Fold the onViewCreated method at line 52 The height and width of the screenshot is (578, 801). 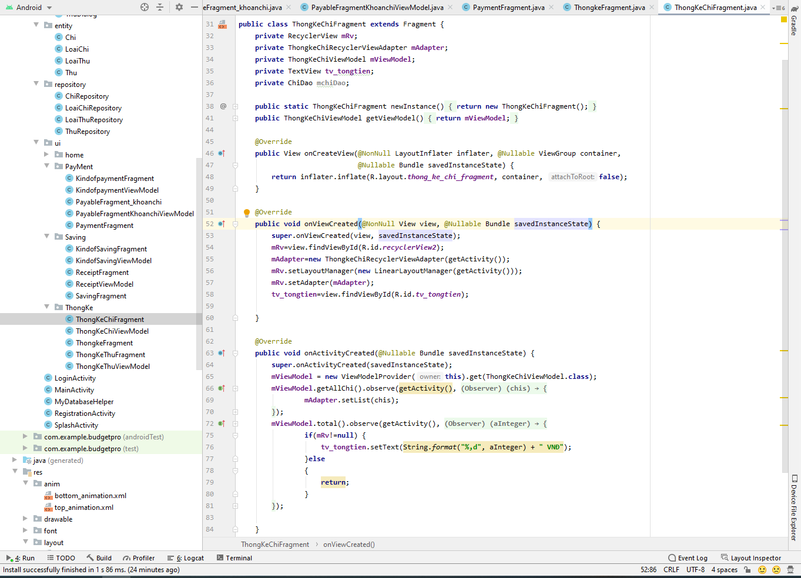235,224
